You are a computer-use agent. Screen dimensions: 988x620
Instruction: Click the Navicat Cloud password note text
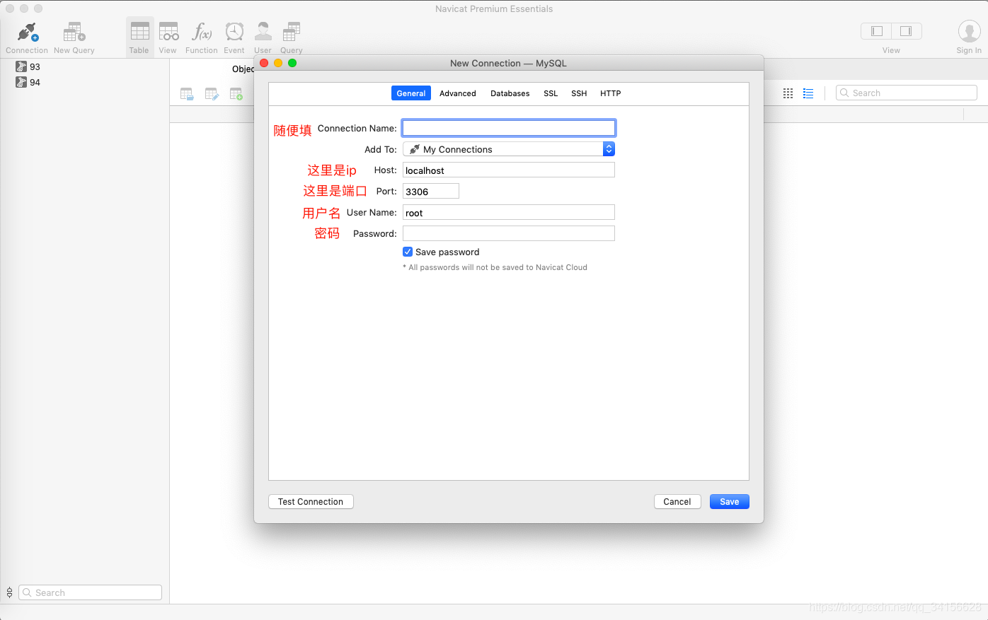pos(495,267)
